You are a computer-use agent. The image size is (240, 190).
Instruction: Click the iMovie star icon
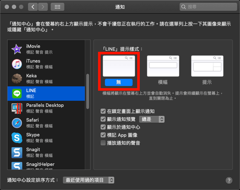[17, 49]
